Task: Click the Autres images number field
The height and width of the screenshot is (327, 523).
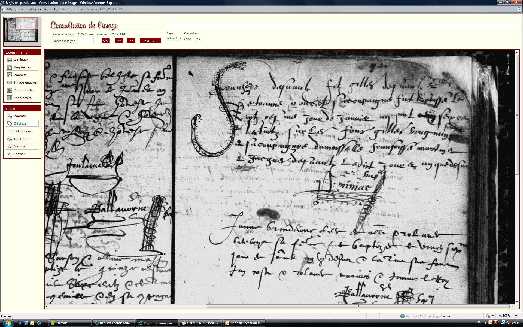Action: click(x=88, y=41)
